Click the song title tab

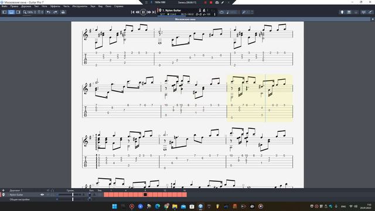coord(185,19)
